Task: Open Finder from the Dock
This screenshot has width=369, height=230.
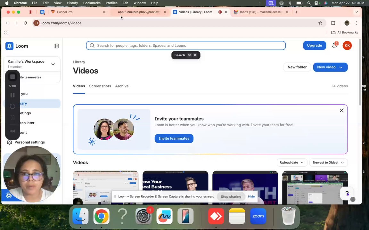Action: pos(80,216)
